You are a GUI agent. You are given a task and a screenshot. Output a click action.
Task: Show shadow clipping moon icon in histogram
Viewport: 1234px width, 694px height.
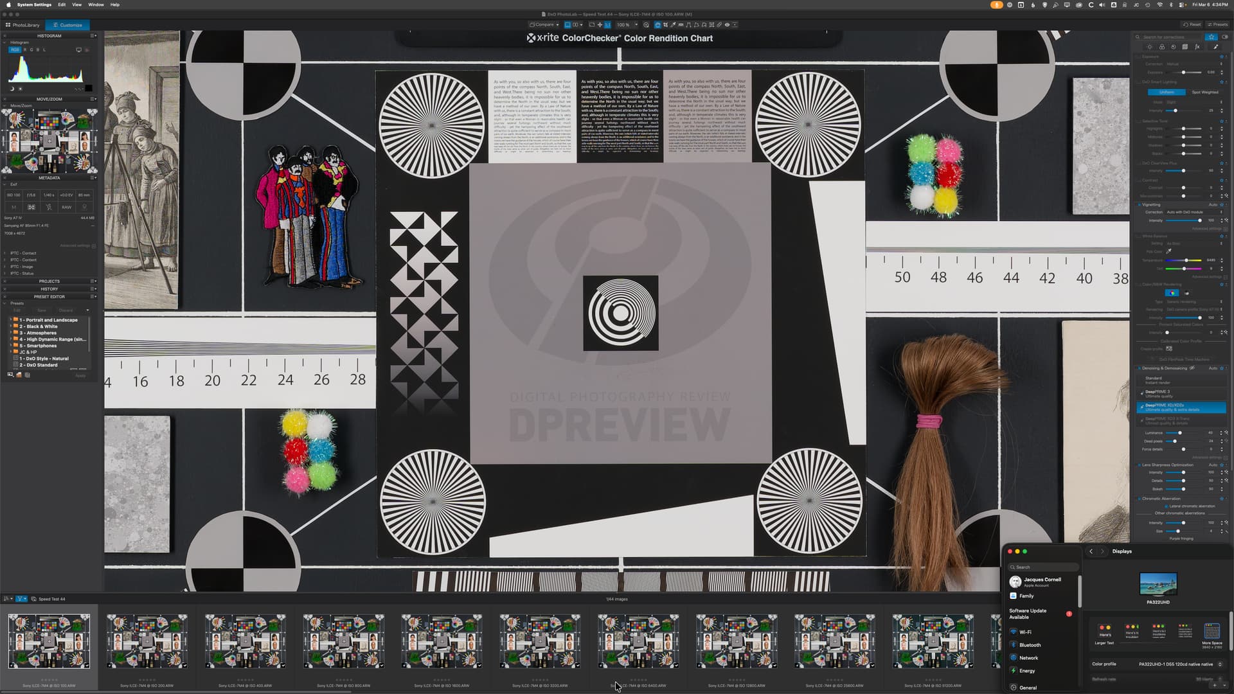pyautogui.click(x=12, y=88)
